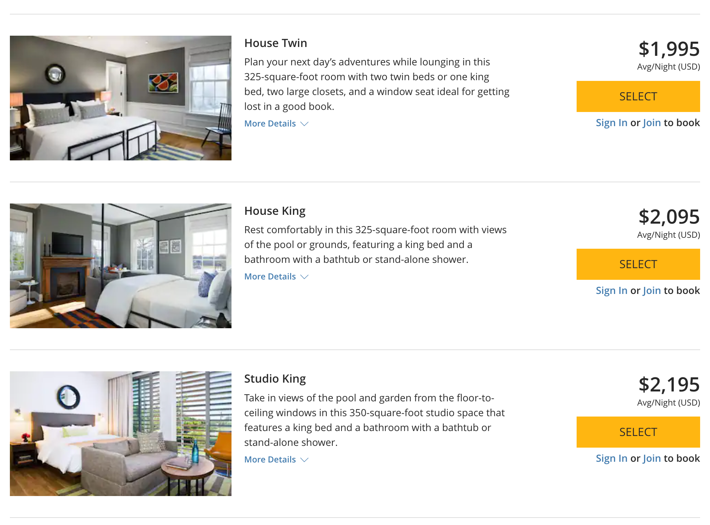Click the House Twin room title
This screenshot has height=525, width=710.
275,43
